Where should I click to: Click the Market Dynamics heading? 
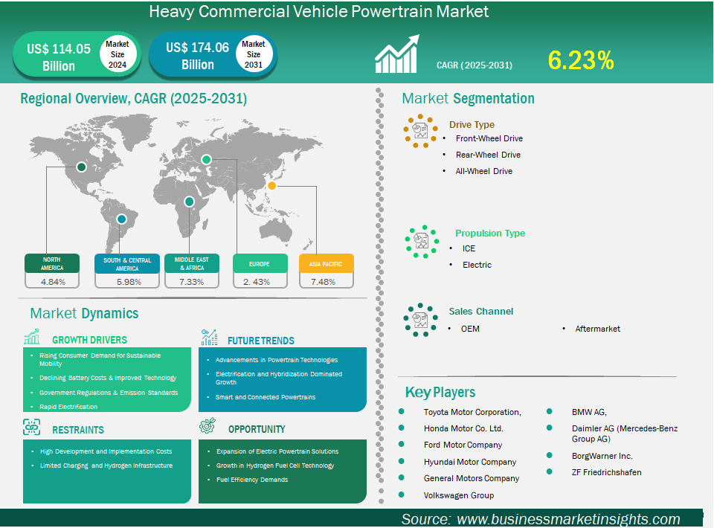[x=84, y=313]
